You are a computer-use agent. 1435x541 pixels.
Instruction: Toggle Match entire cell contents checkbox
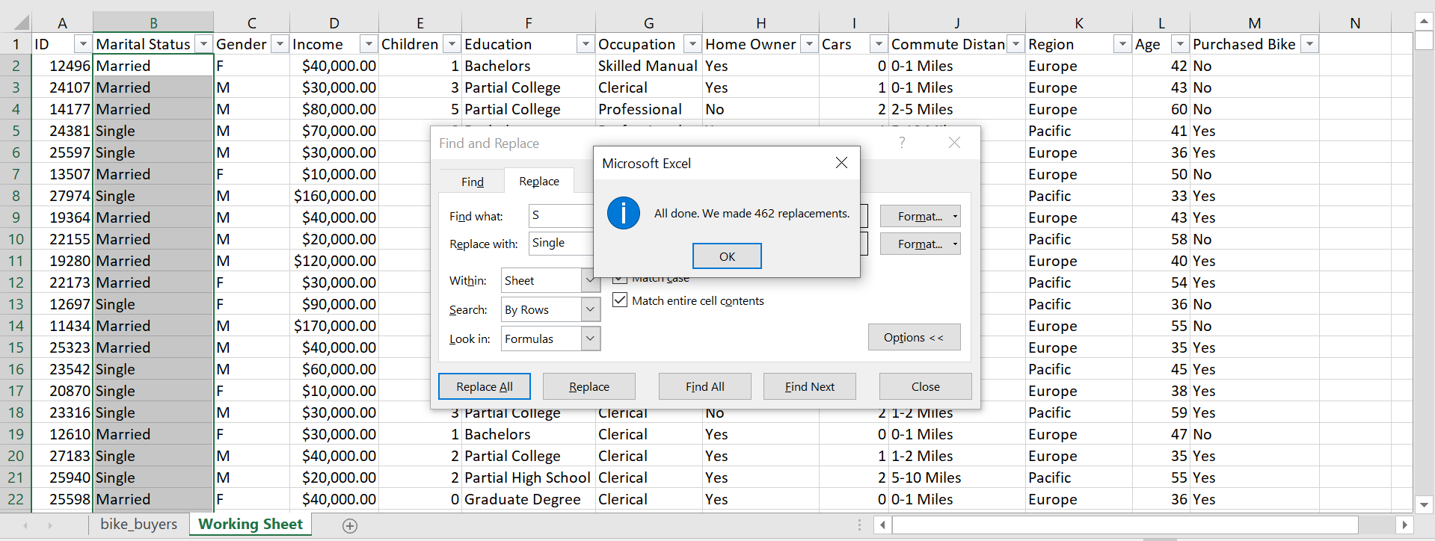coord(620,300)
